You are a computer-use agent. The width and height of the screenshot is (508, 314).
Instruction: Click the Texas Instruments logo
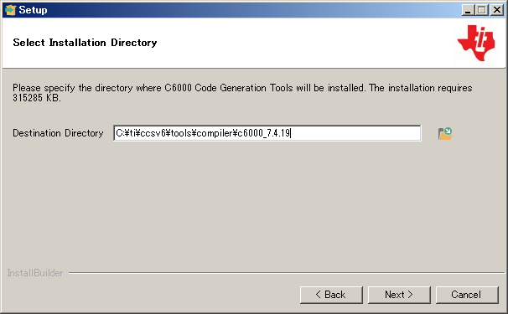click(476, 43)
